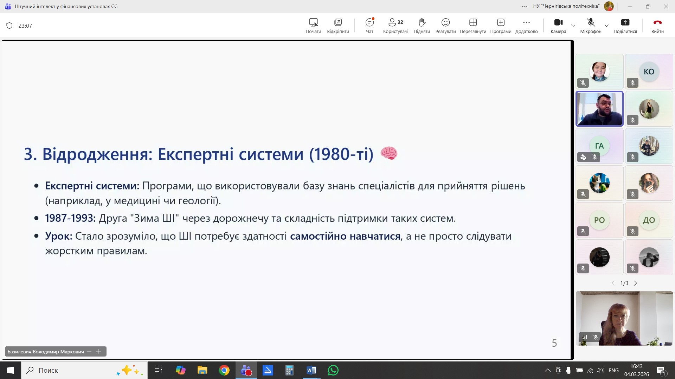
Task: Click Відкріпити to pop out shared content
Action: click(338, 26)
